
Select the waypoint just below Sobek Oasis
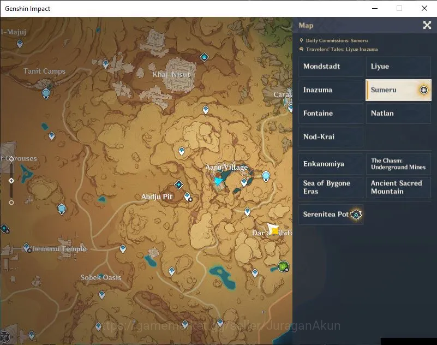pos(101,295)
